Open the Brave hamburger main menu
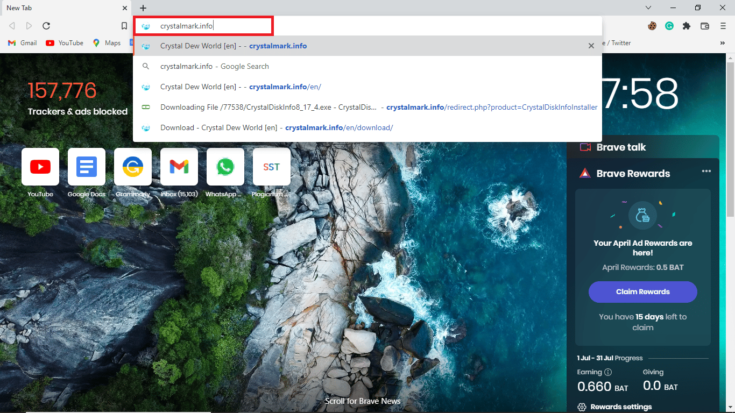 [723, 26]
